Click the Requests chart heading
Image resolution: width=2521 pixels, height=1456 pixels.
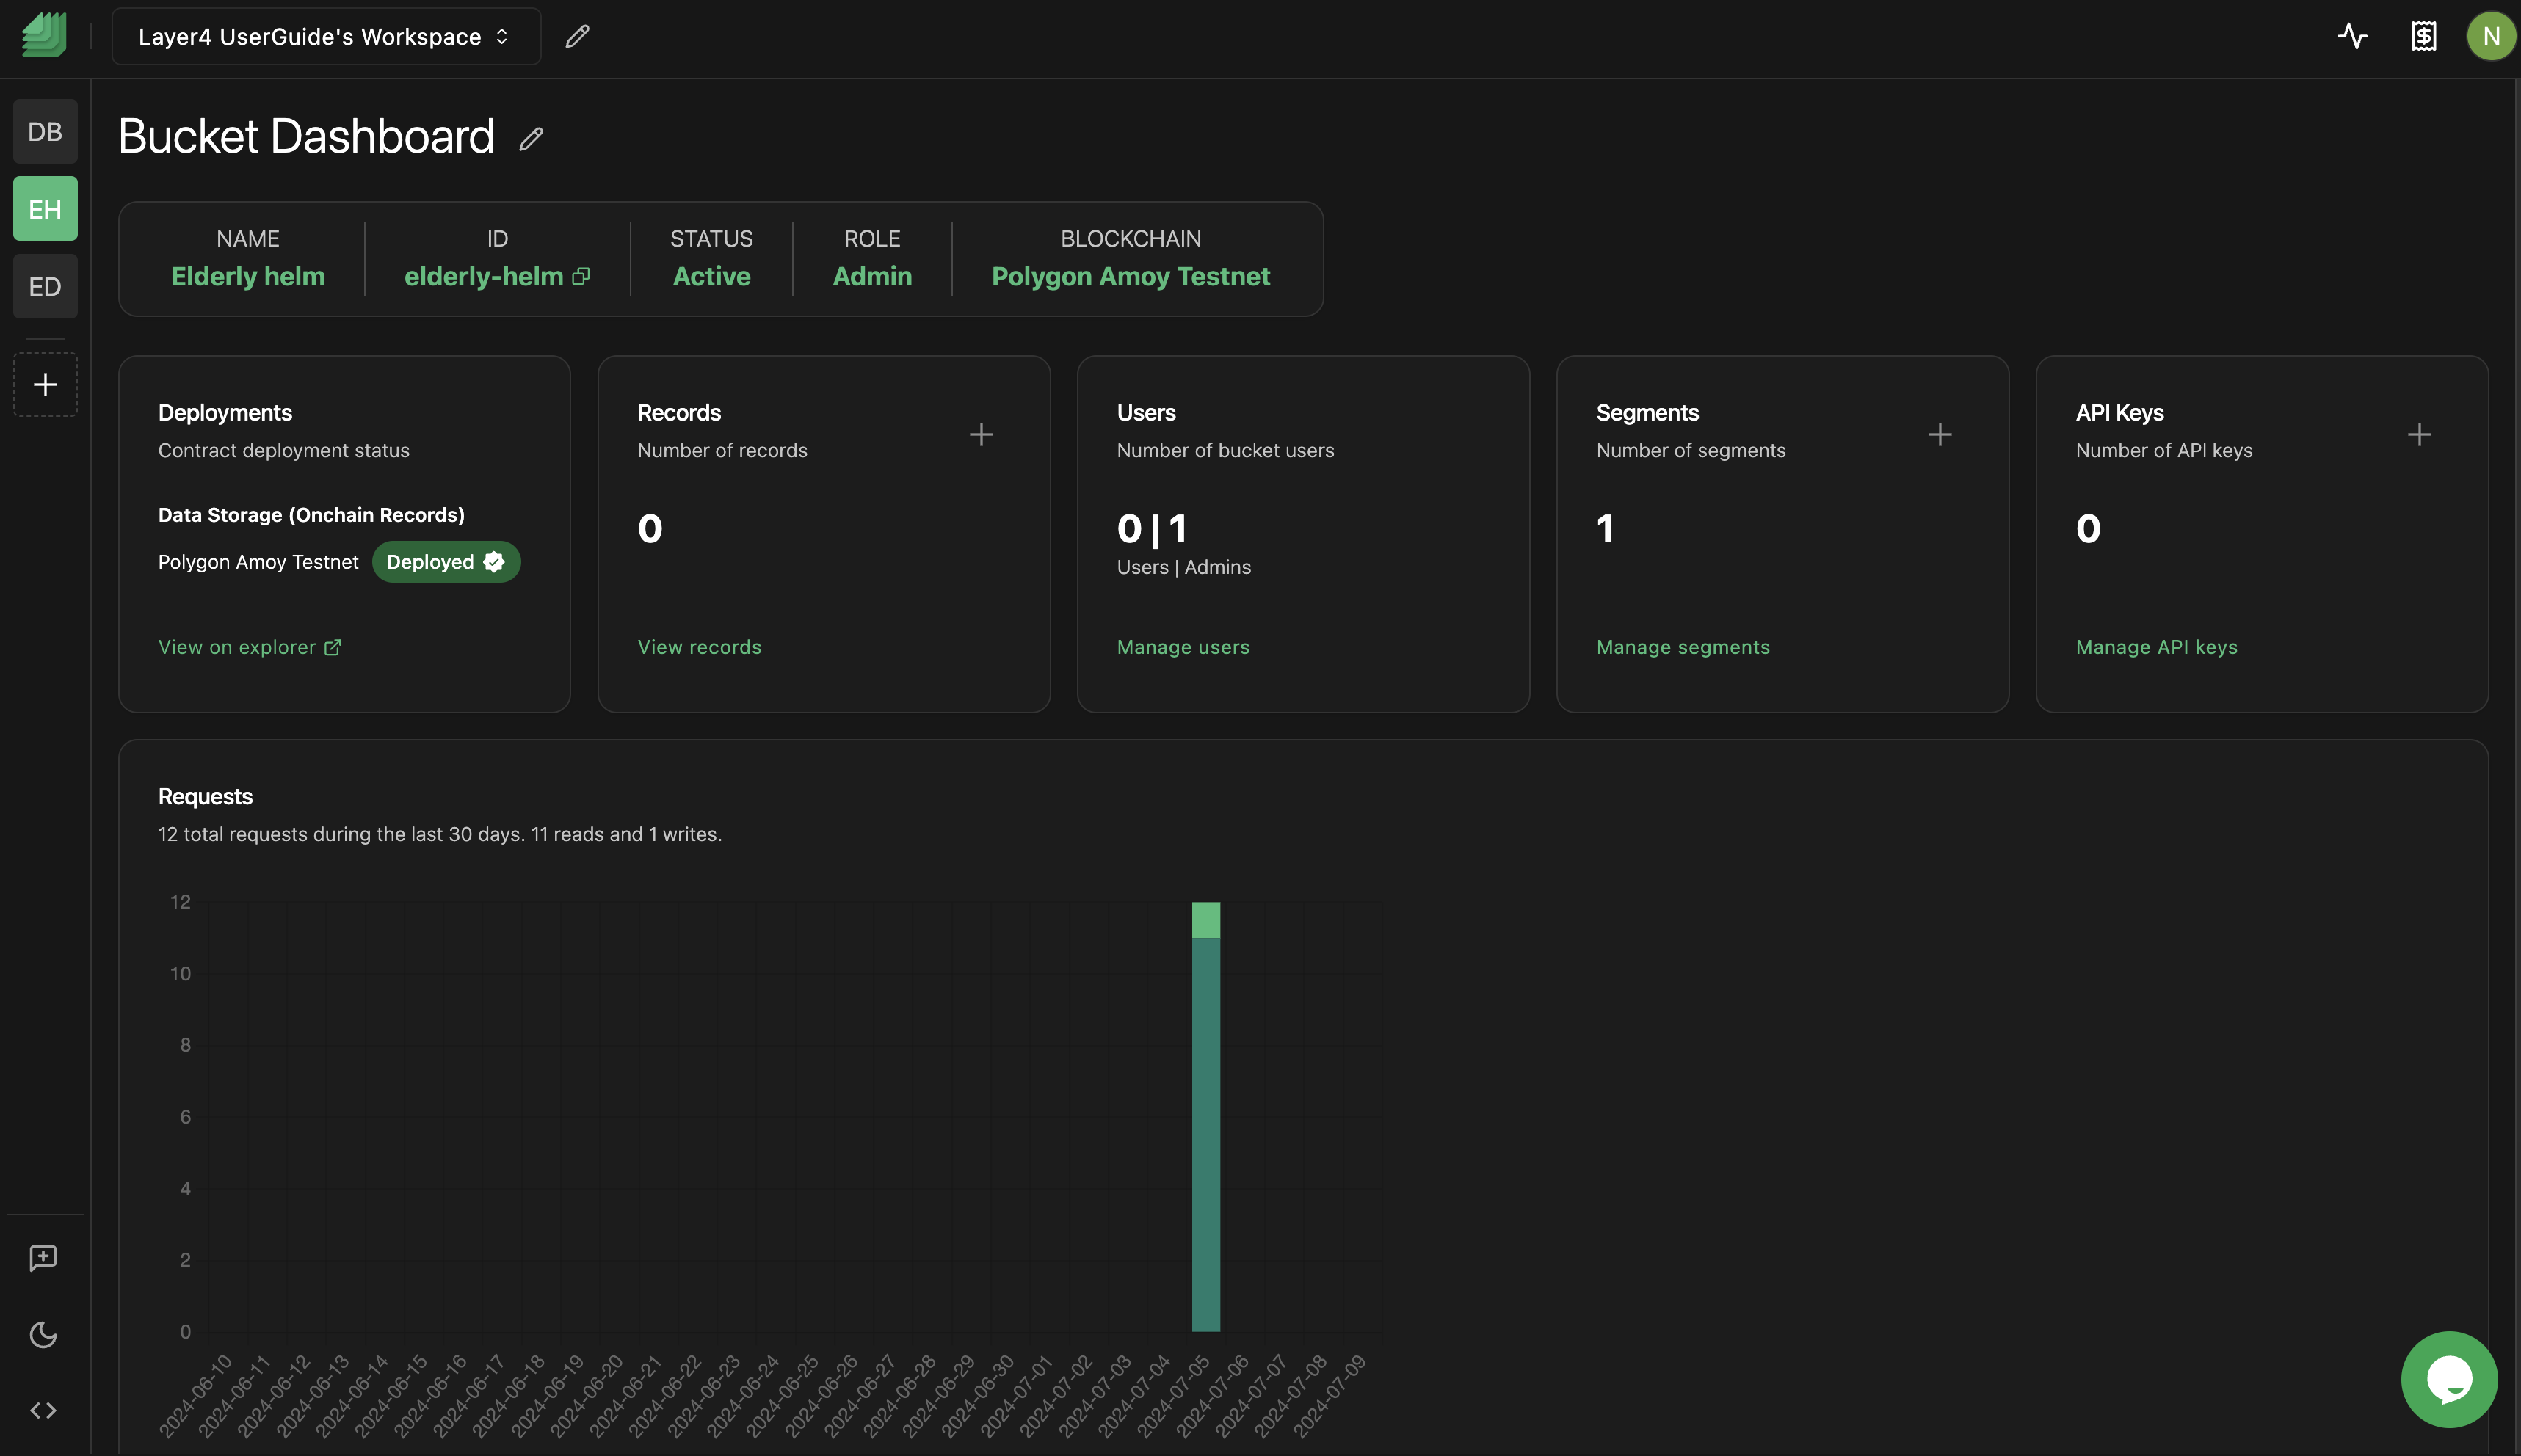pyautogui.click(x=205, y=797)
